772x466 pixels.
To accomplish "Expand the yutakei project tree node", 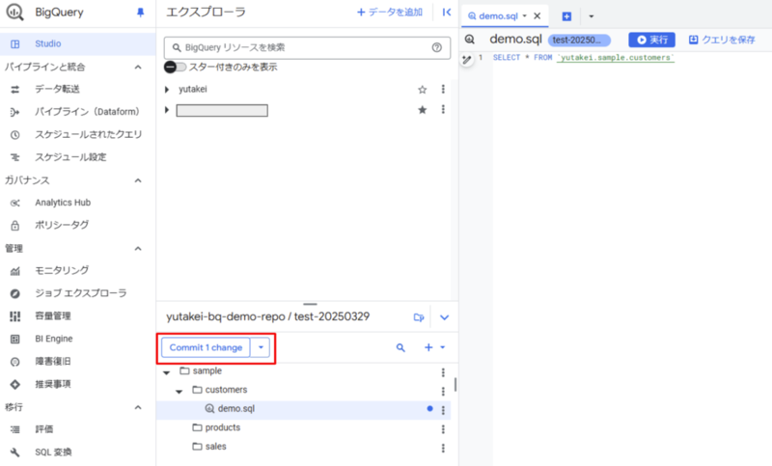I will click(x=167, y=90).
